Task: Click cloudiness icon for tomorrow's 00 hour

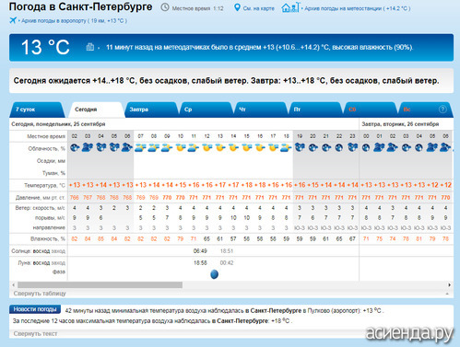Action: coord(366,148)
